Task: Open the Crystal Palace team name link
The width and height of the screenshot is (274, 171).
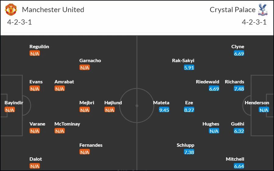Action: (232, 10)
